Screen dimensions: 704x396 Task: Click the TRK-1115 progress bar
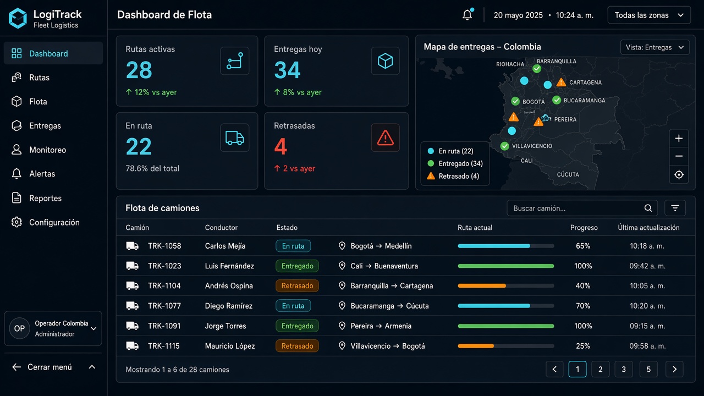506,346
